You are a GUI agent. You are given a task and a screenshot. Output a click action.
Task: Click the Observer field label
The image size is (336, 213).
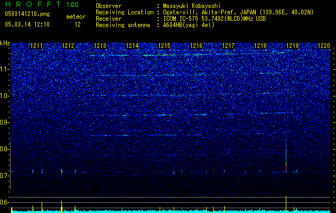pyautogui.click(x=108, y=6)
